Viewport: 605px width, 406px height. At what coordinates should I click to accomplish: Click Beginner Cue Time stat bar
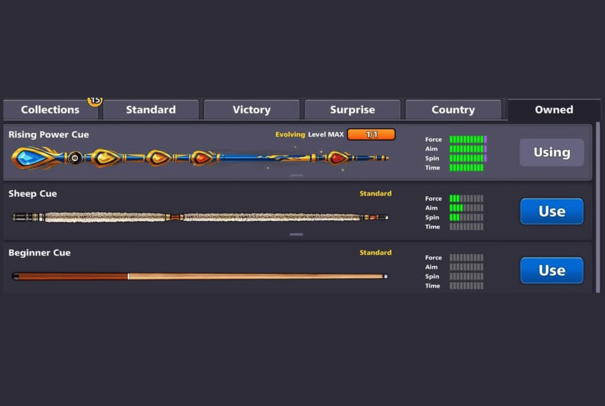click(466, 286)
